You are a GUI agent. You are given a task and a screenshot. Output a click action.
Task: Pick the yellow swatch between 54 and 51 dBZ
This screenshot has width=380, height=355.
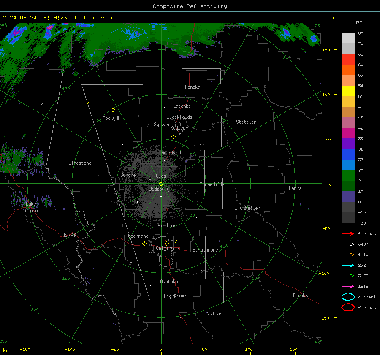pyautogui.click(x=348, y=91)
